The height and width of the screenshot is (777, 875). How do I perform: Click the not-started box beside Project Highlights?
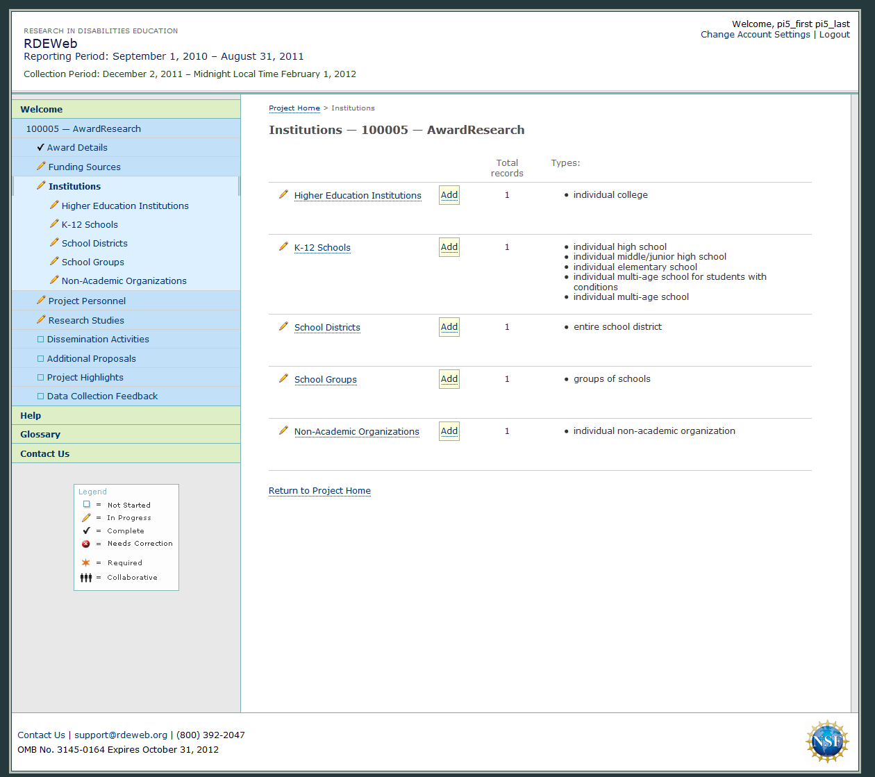click(40, 378)
